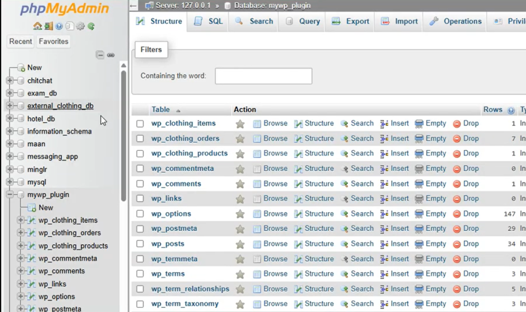Image resolution: width=526 pixels, height=312 pixels.
Task: Tick the checkbox for wp_clothing_items
Action: pyautogui.click(x=140, y=124)
